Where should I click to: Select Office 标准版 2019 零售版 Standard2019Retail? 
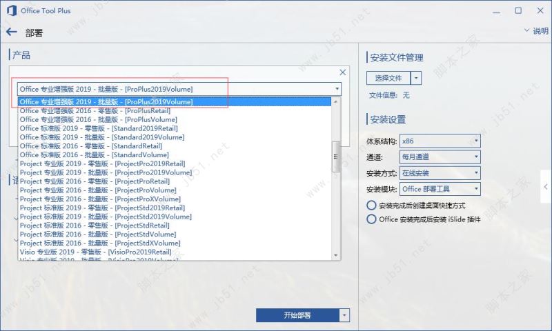tap(175, 128)
